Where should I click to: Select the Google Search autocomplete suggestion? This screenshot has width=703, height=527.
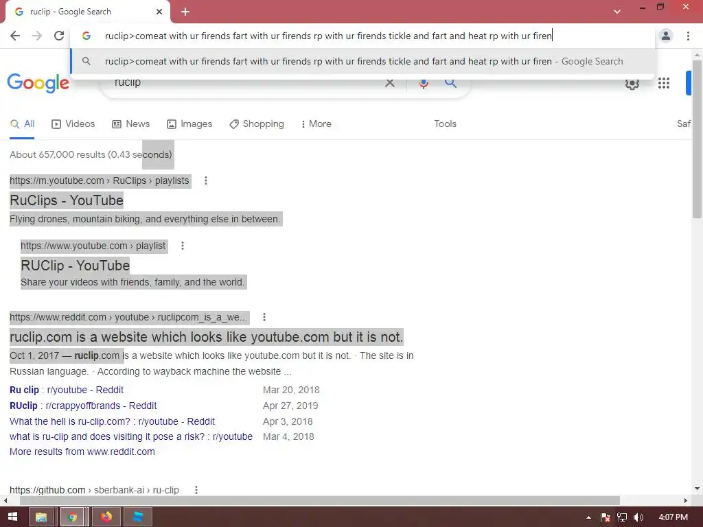coord(362,61)
